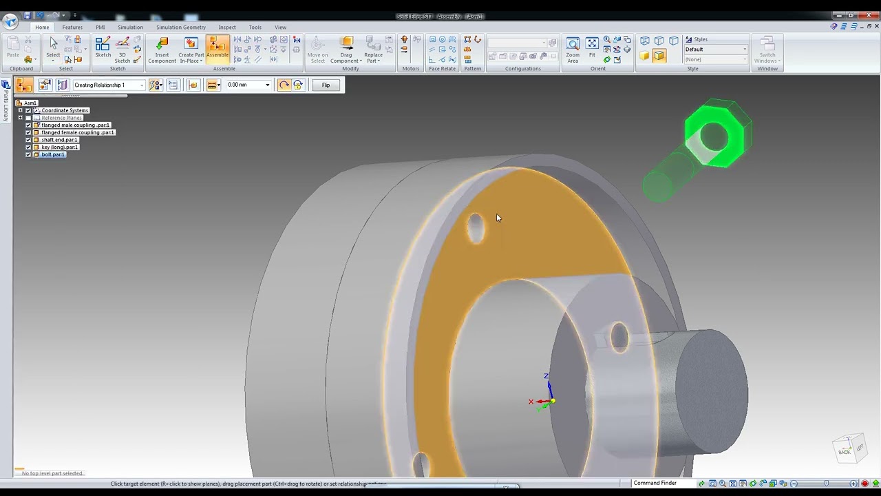881x496 pixels.
Task: Open the Home ribbon tab
Action: 42,28
